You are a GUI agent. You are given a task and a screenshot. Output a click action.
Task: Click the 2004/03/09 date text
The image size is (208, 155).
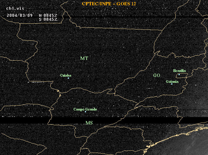[x=20, y=15]
